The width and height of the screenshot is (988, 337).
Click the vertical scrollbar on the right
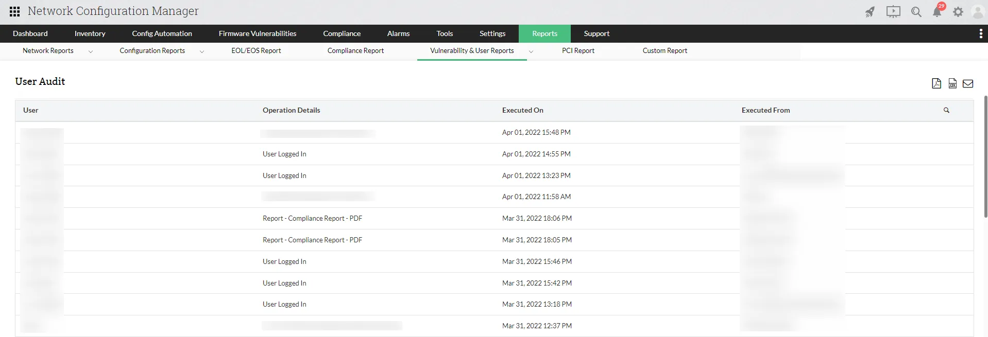click(x=985, y=156)
